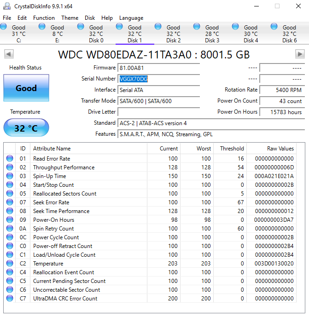Open the Disk menu
Viewport: 309px width, 317px height.
coord(90,18)
